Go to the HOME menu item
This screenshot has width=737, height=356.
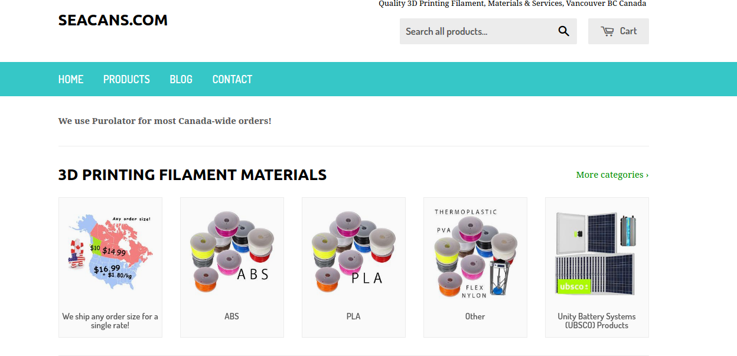click(71, 79)
